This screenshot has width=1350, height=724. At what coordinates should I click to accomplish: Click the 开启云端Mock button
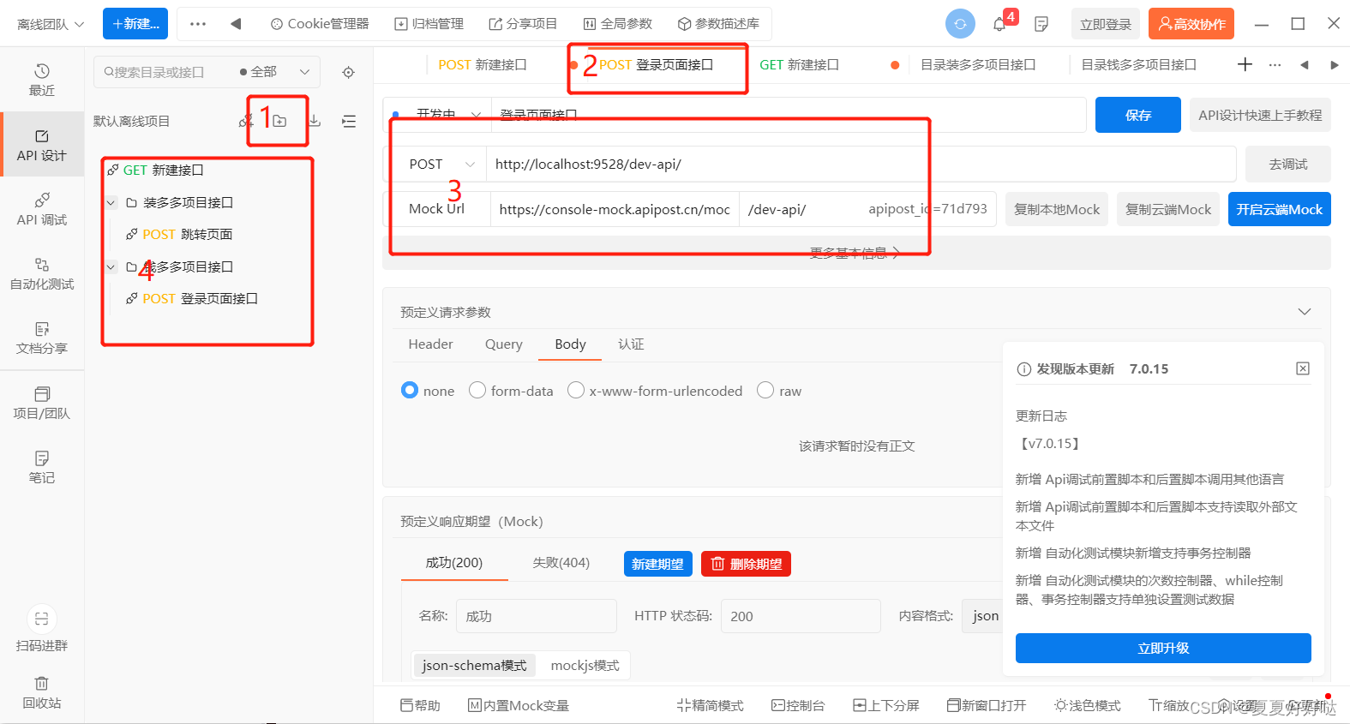(1279, 209)
